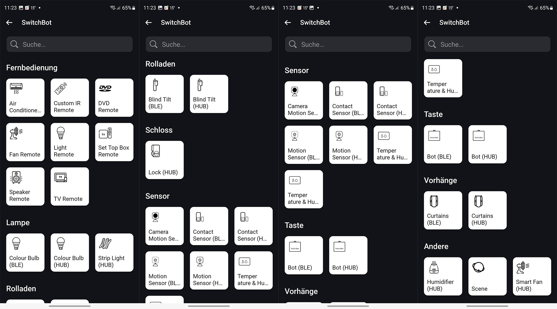Image resolution: width=557 pixels, height=309 pixels.
Task: Choose the Speaker Remote device
Action: (x=25, y=187)
